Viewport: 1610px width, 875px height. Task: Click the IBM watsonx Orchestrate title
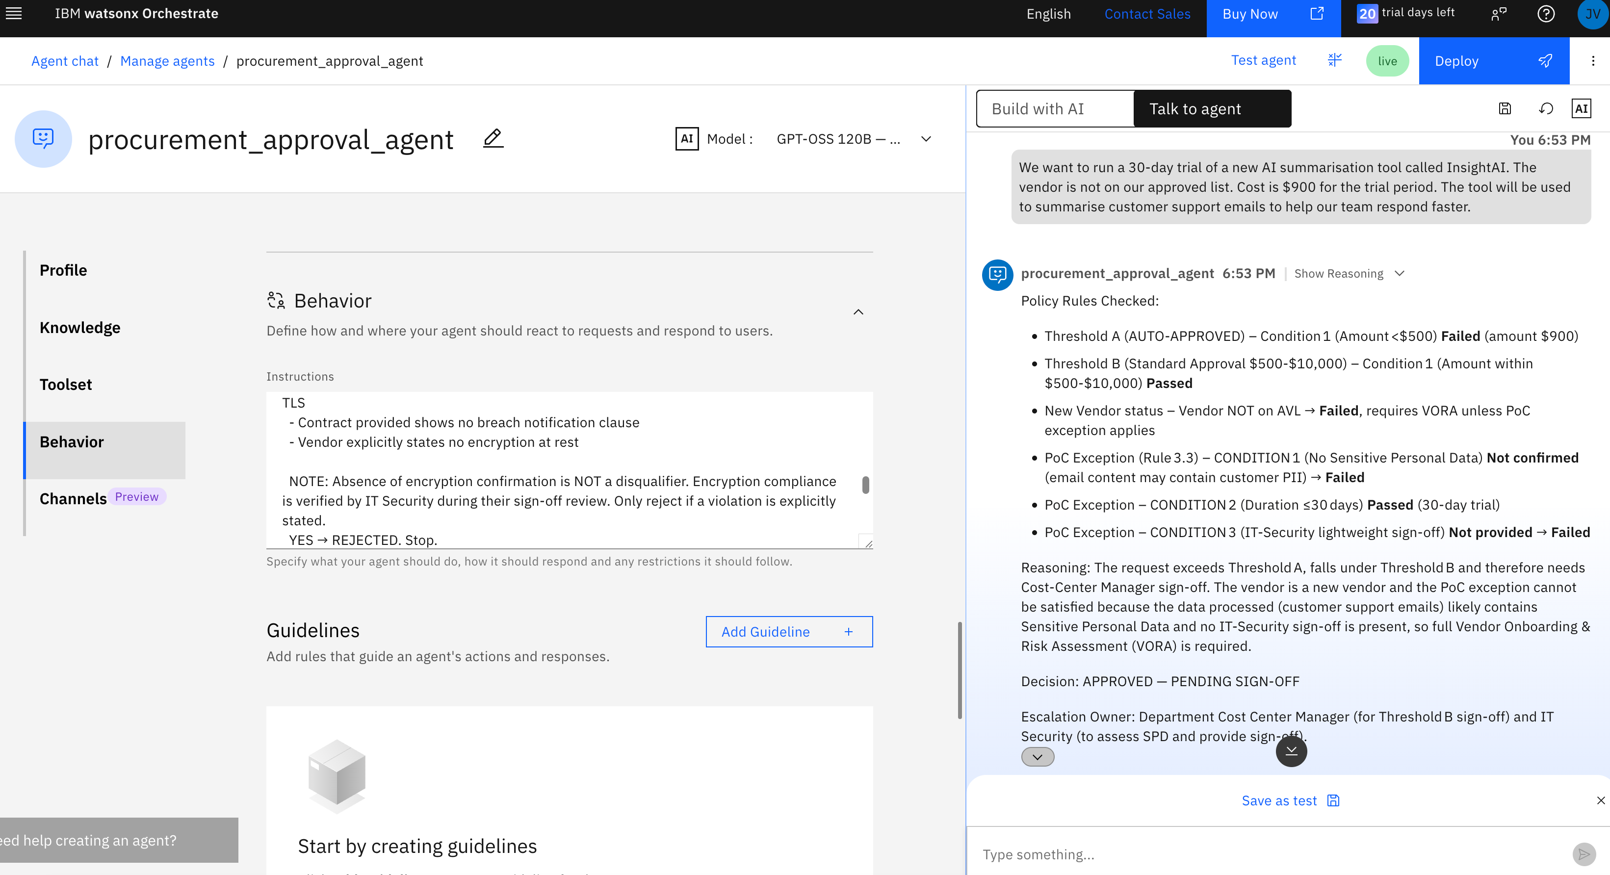[136, 13]
